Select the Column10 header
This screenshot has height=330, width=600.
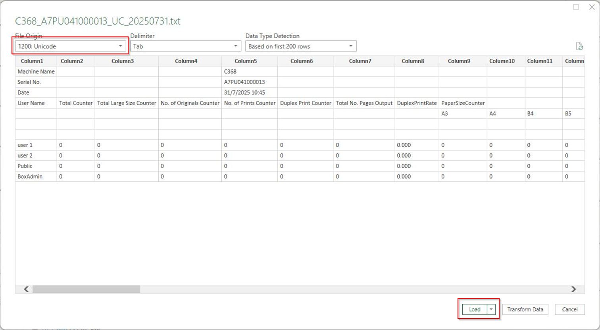[502, 61]
